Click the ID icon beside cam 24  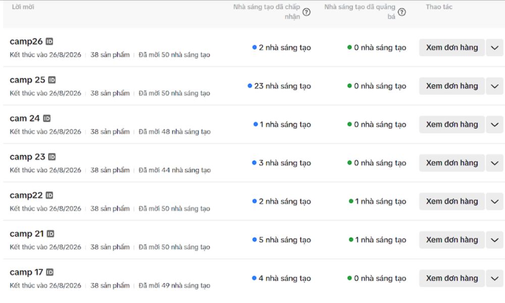click(x=46, y=118)
